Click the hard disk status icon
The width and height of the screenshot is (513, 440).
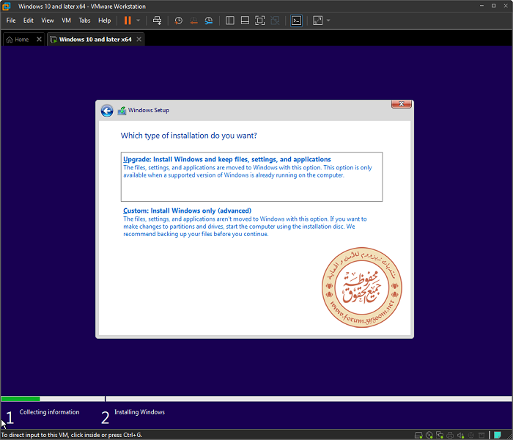[418, 435]
